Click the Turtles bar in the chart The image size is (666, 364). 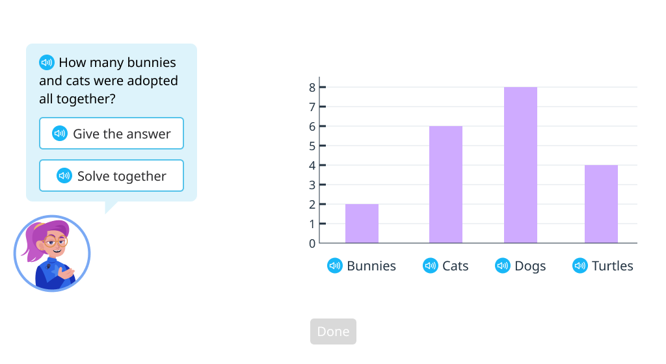coord(601,204)
